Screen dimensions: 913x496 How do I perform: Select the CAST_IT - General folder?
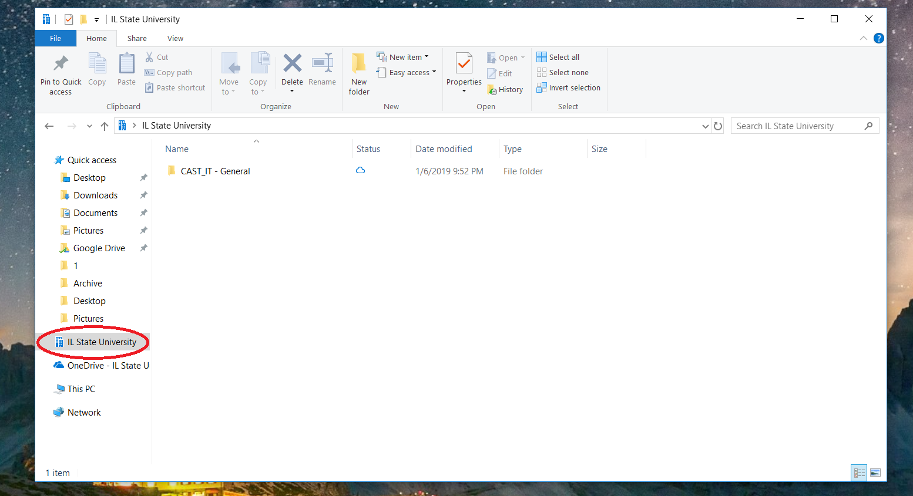point(215,171)
